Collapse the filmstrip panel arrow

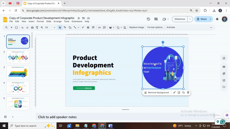pyautogui.click(x=13, y=117)
